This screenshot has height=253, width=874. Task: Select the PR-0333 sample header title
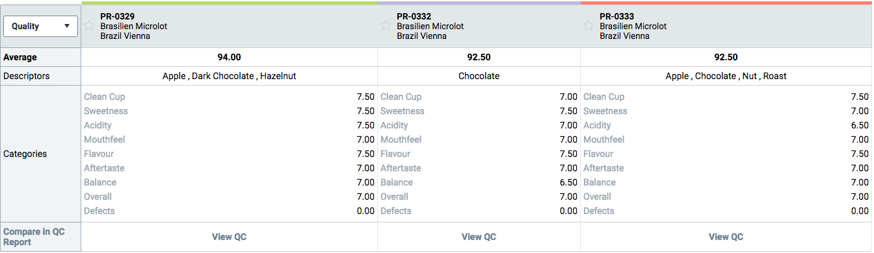(617, 16)
